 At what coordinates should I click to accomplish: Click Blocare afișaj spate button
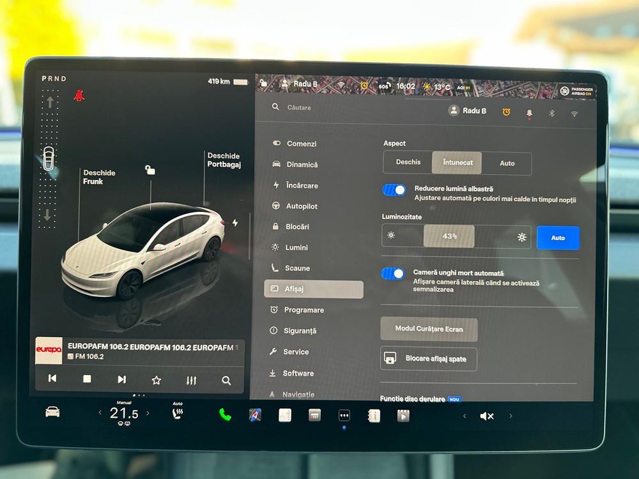428,359
